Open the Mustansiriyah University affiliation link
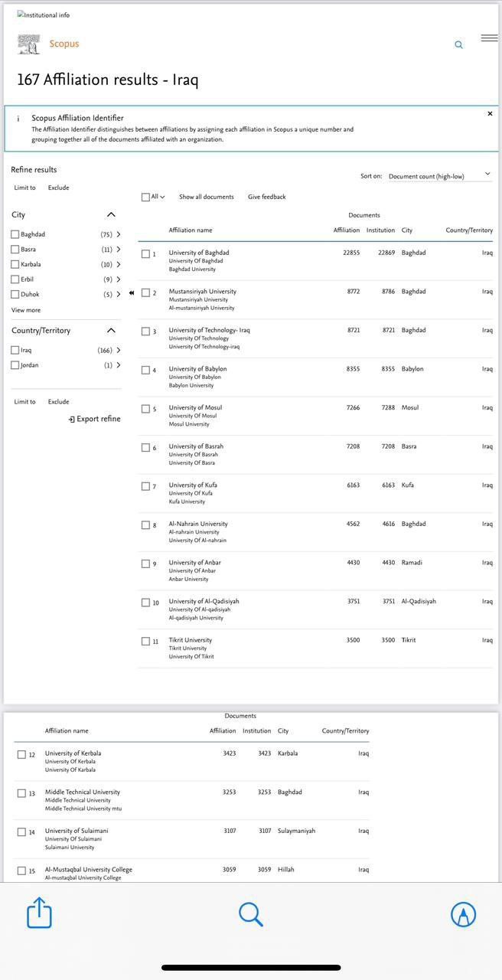This screenshot has width=502, height=980. pyautogui.click(x=202, y=291)
